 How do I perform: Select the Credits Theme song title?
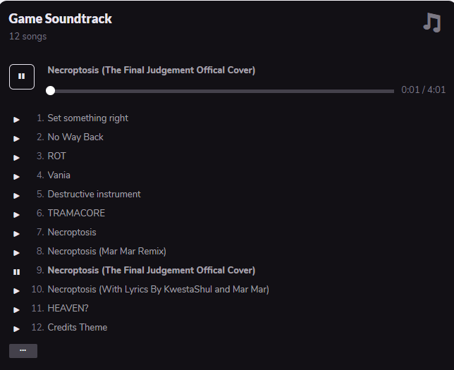point(77,327)
